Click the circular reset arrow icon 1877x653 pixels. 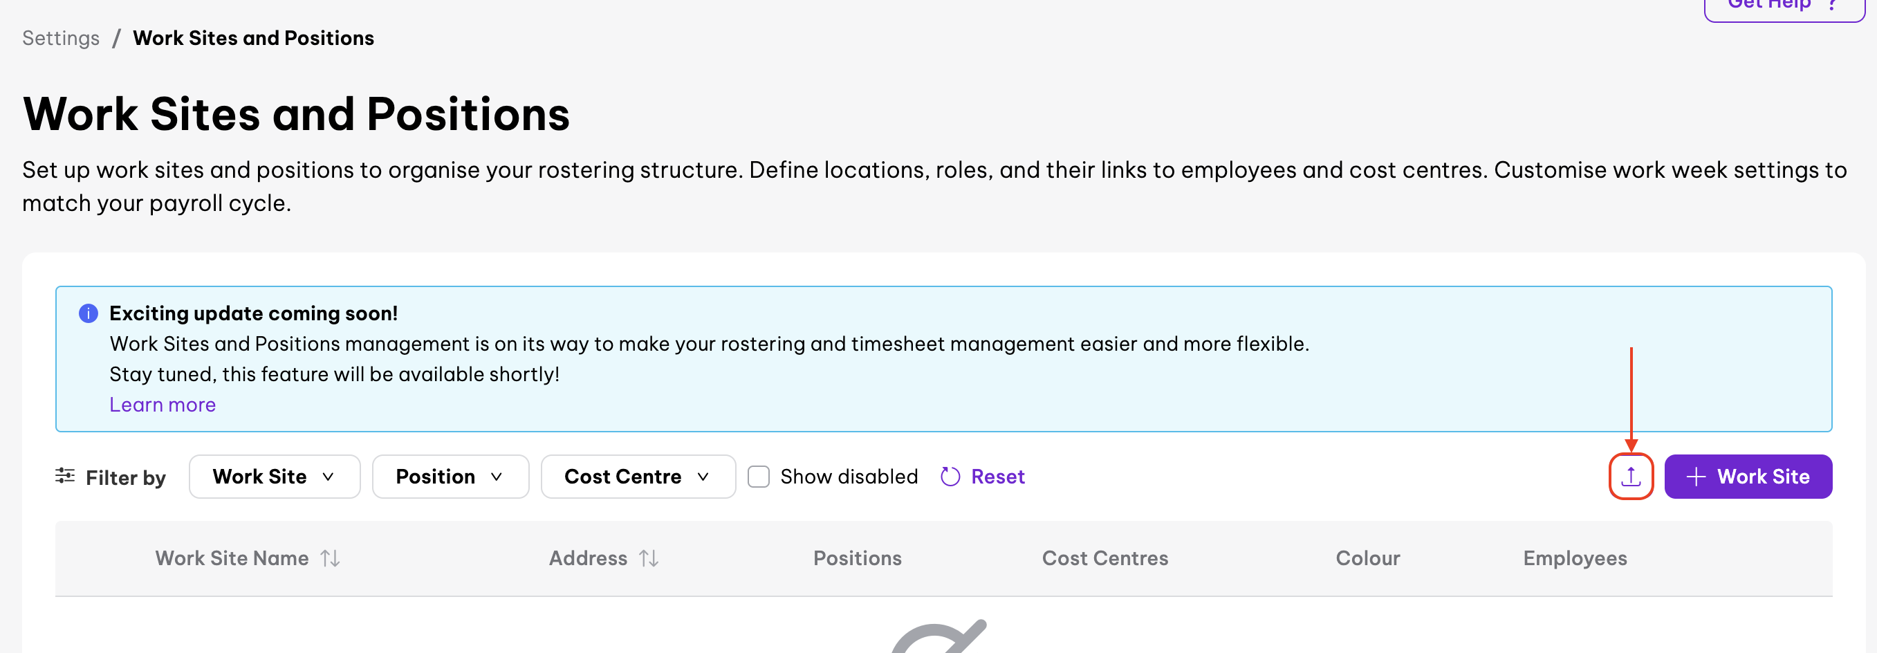point(950,477)
